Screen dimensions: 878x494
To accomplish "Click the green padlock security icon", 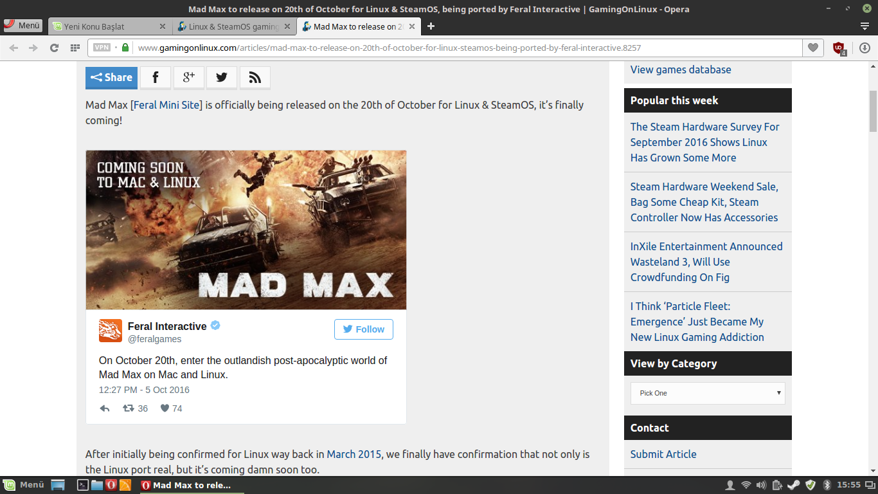I will [x=125, y=48].
